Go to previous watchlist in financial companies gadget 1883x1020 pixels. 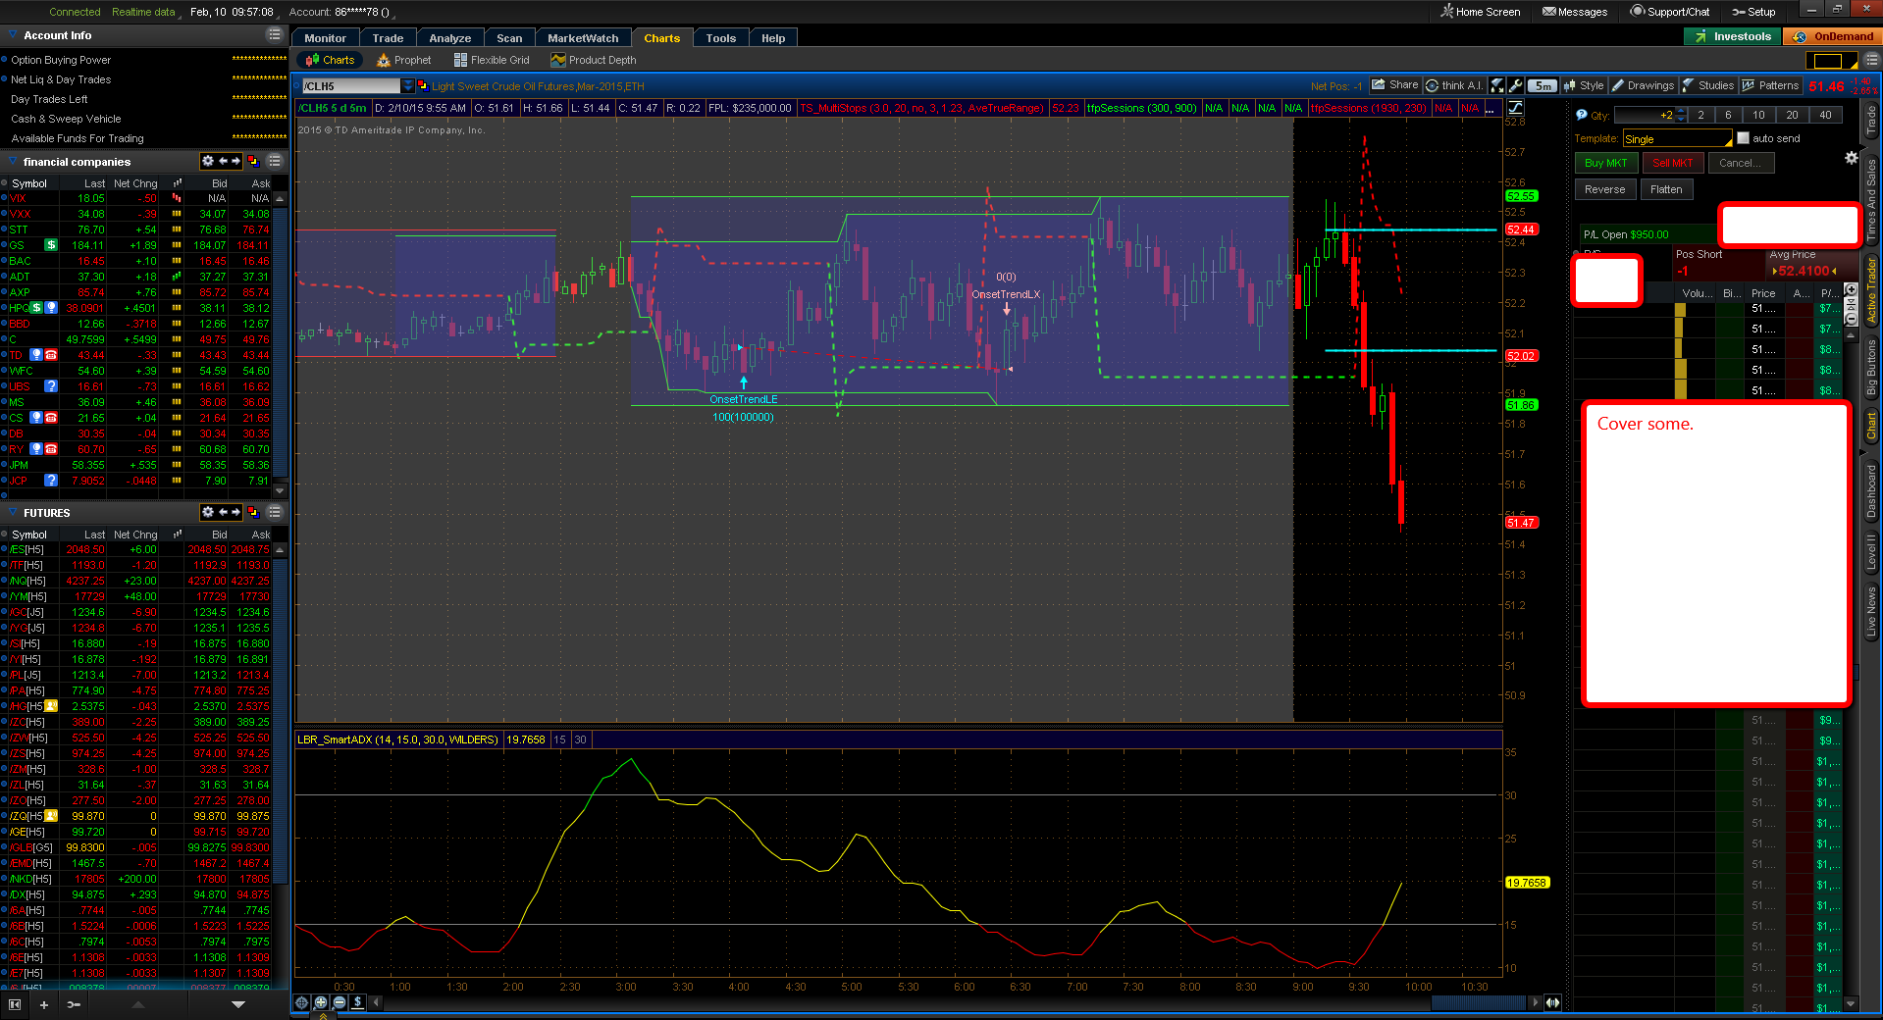coord(223,161)
